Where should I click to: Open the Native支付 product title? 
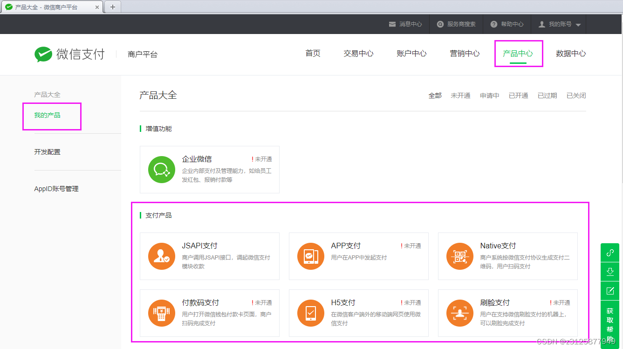[498, 246]
